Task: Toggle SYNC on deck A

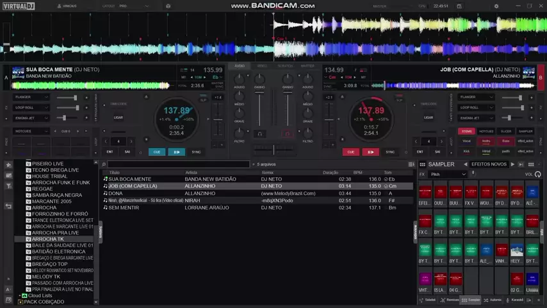Action: click(196, 152)
